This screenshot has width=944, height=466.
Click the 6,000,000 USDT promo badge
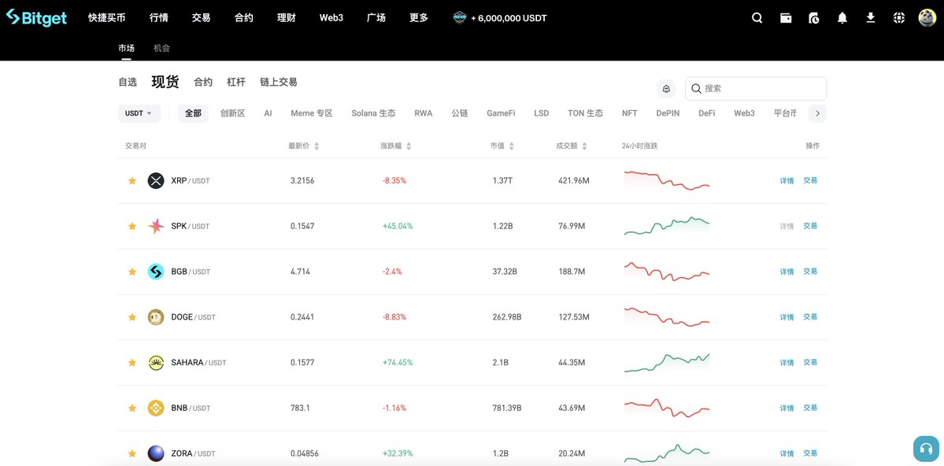click(500, 18)
